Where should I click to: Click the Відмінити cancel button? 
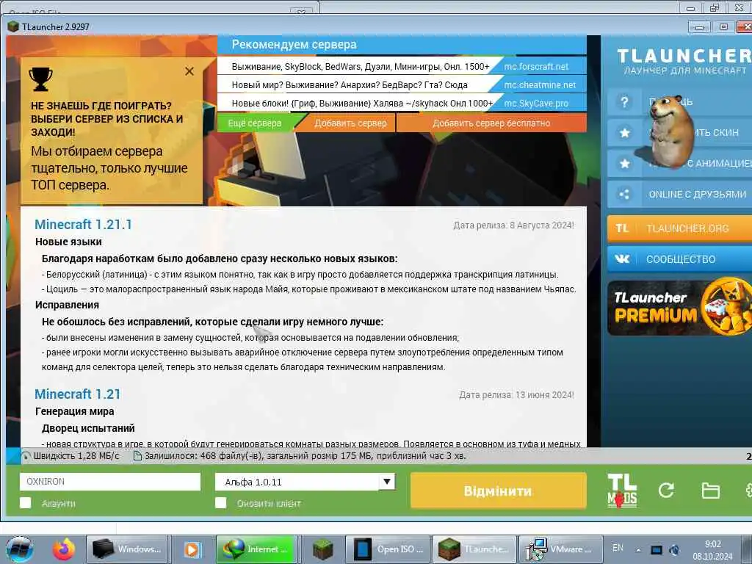pos(499,491)
